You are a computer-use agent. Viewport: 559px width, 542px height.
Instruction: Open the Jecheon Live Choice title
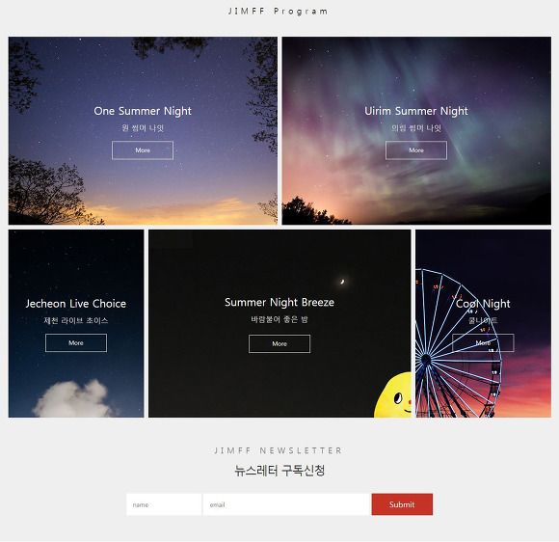pyautogui.click(x=76, y=304)
